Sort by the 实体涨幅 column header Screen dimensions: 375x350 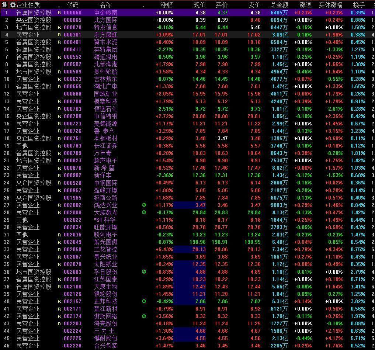coord(330,5)
